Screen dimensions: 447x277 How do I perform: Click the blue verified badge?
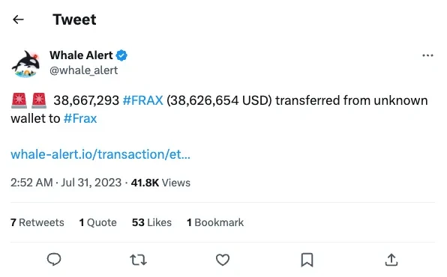[x=121, y=55]
